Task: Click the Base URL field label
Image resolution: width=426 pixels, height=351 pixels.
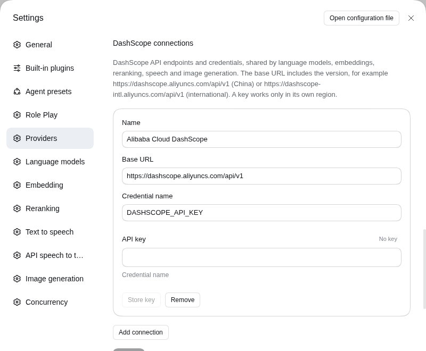Action: click(137, 160)
